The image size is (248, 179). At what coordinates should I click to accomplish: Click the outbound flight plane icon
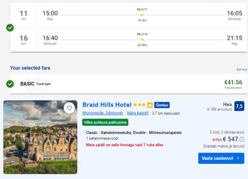coord(142,15)
